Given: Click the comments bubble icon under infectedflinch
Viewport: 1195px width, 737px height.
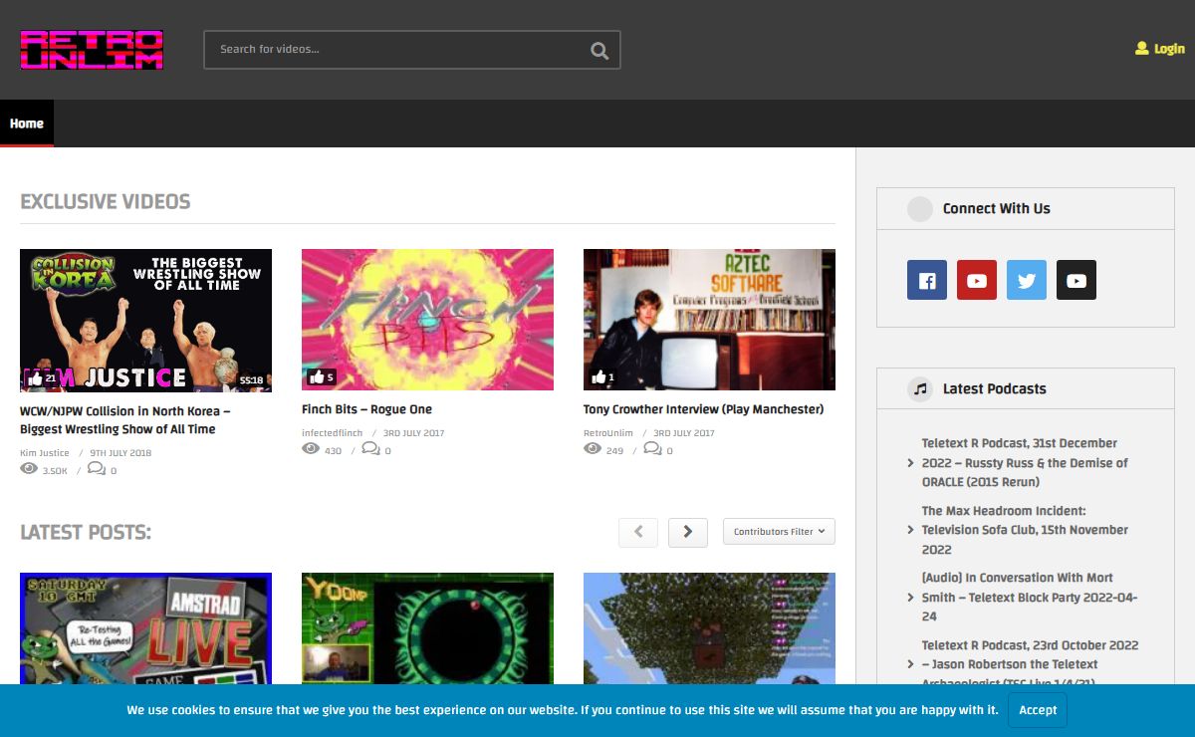Looking at the screenshot, I should click(370, 449).
